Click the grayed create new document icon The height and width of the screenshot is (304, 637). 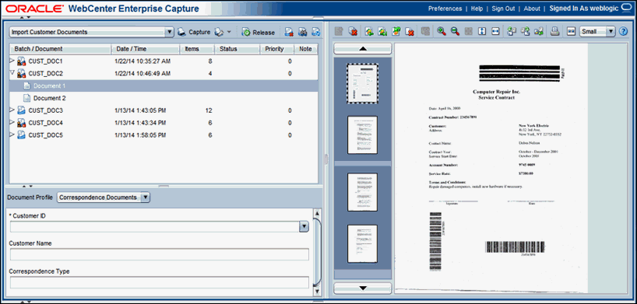[x=339, y=31]
